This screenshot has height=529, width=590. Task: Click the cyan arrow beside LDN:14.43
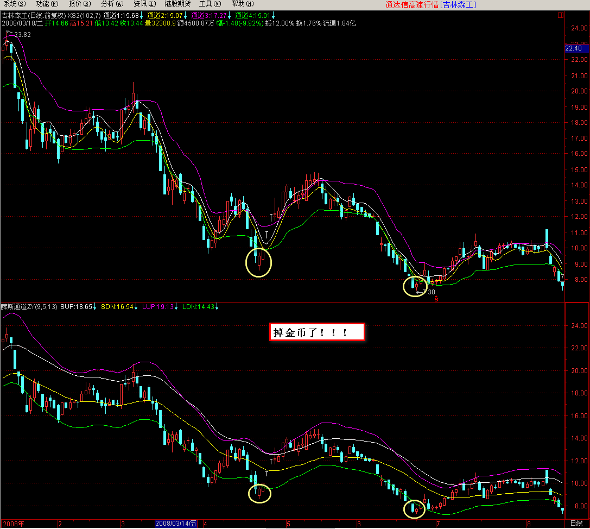click(x=217, y=307)
